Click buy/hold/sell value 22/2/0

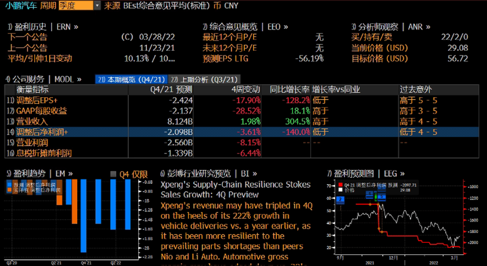point(454,37)
